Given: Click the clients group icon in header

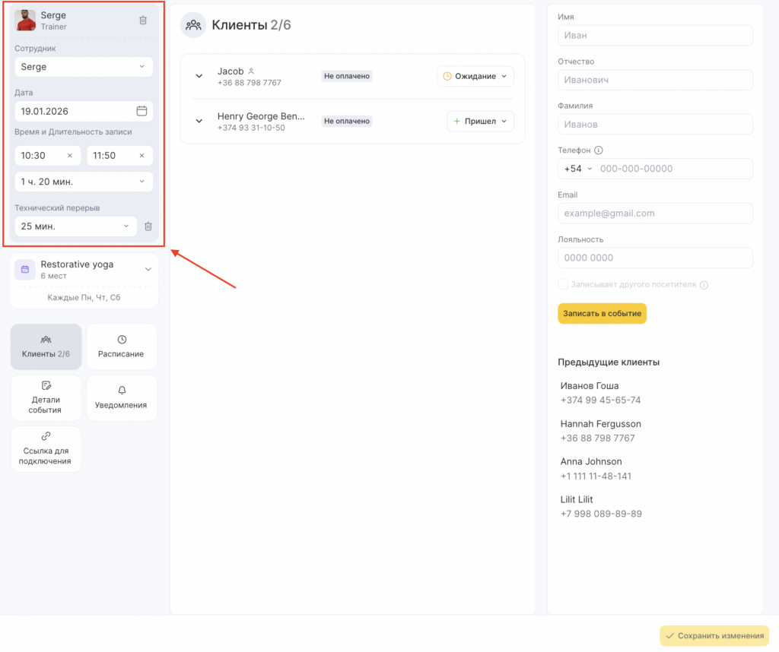Looking at the screenshot, I should click(193, 25).
